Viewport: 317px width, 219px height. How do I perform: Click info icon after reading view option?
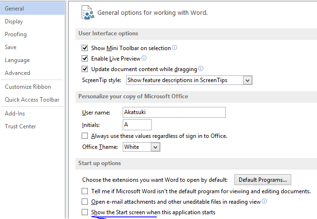[x=264, y=201]
